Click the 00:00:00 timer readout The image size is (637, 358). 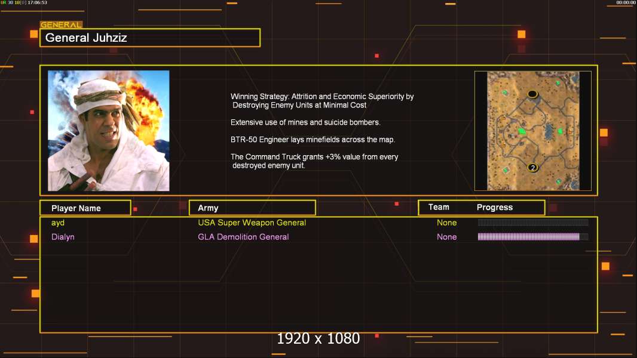626,2
